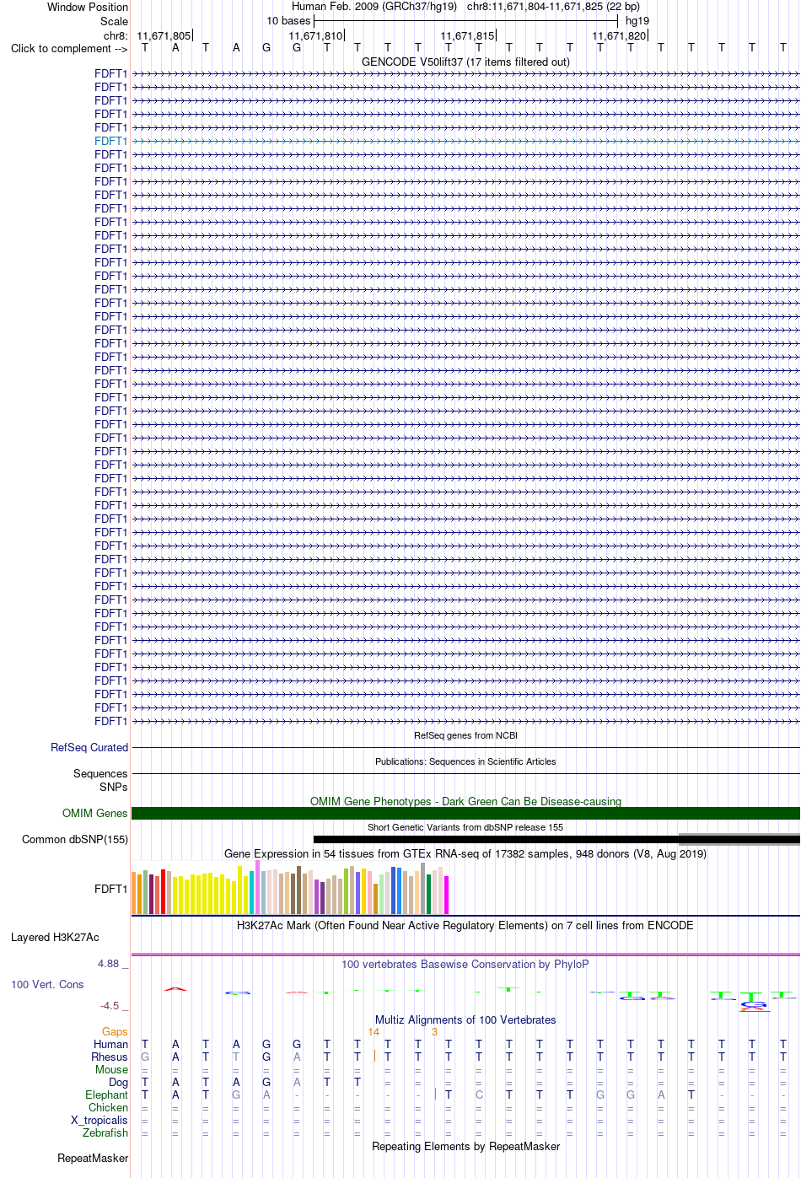Open the RefSeq Curated track label
This screenshot has width=801, height=1178.
89,747
